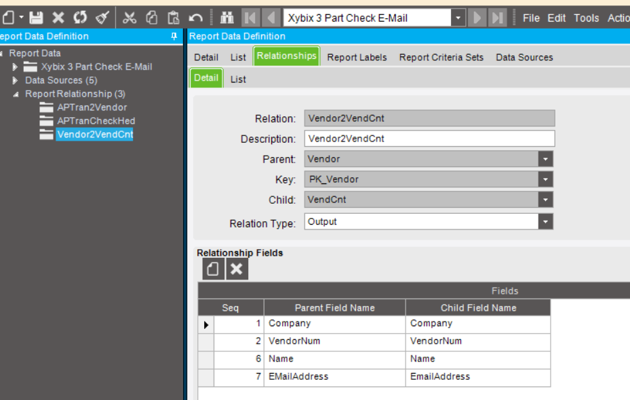Viewport: 630px width, 400px height.
Task: Open the Key dropdown
Action: pyautogui.click(x=545, y=179)
